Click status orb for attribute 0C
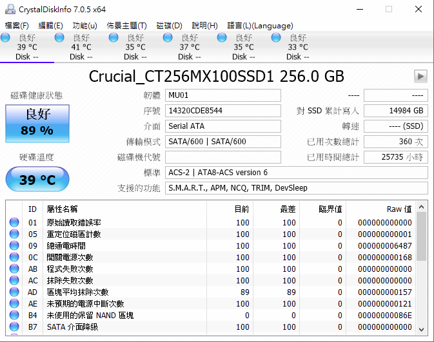 click(14, 257)
